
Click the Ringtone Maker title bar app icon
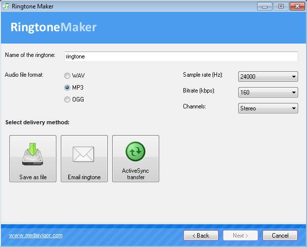[x=6, y=6]
